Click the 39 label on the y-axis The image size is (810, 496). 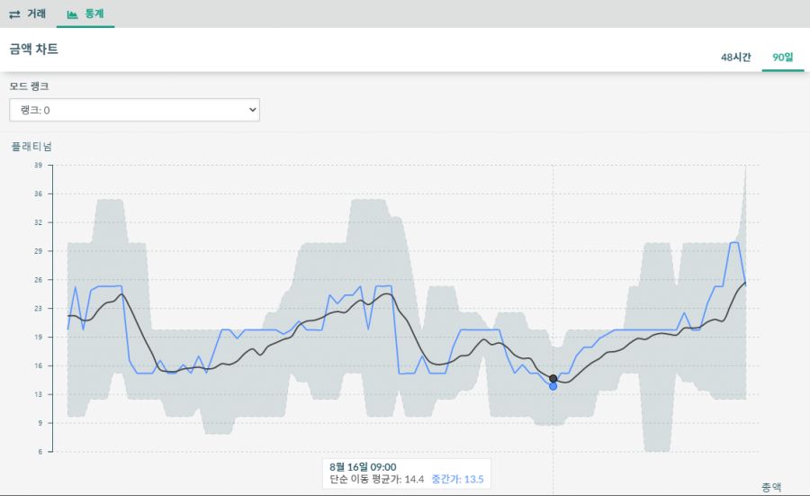click(x=39, y=166)
